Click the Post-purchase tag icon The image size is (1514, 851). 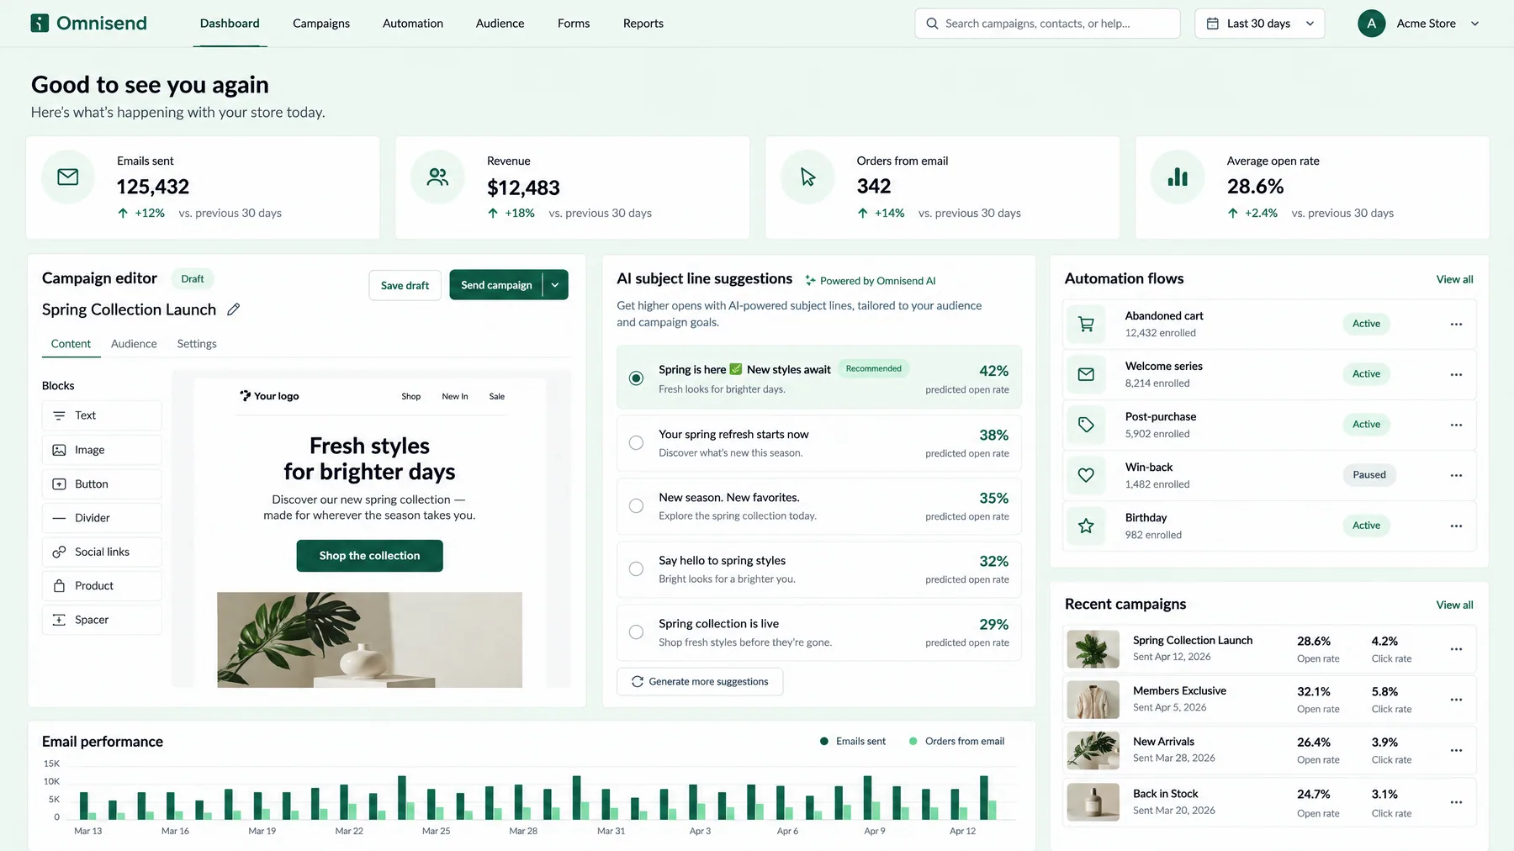click(x=1086, y=425)
